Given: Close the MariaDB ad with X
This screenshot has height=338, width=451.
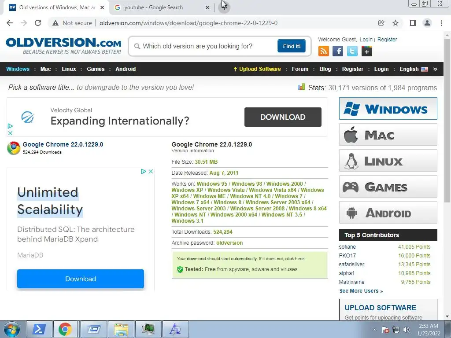Looking at the screenshot, I should tap(151, 171).
